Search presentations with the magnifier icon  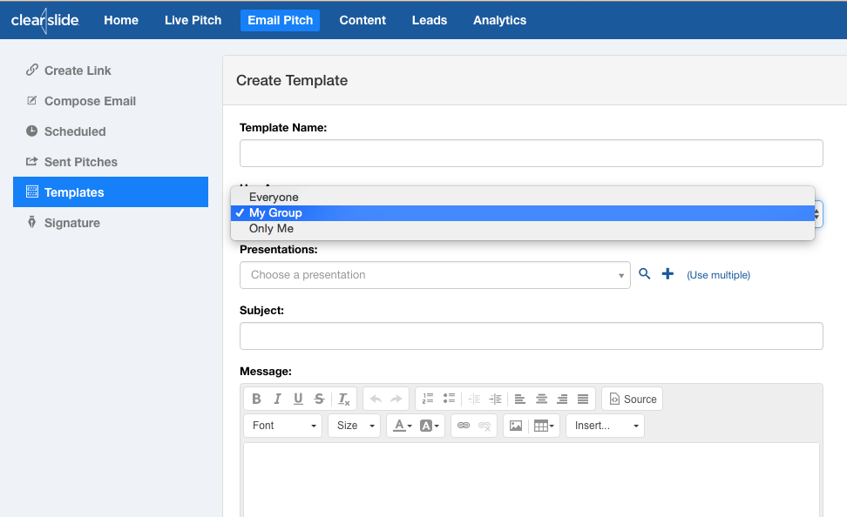(x=645, y=274)
